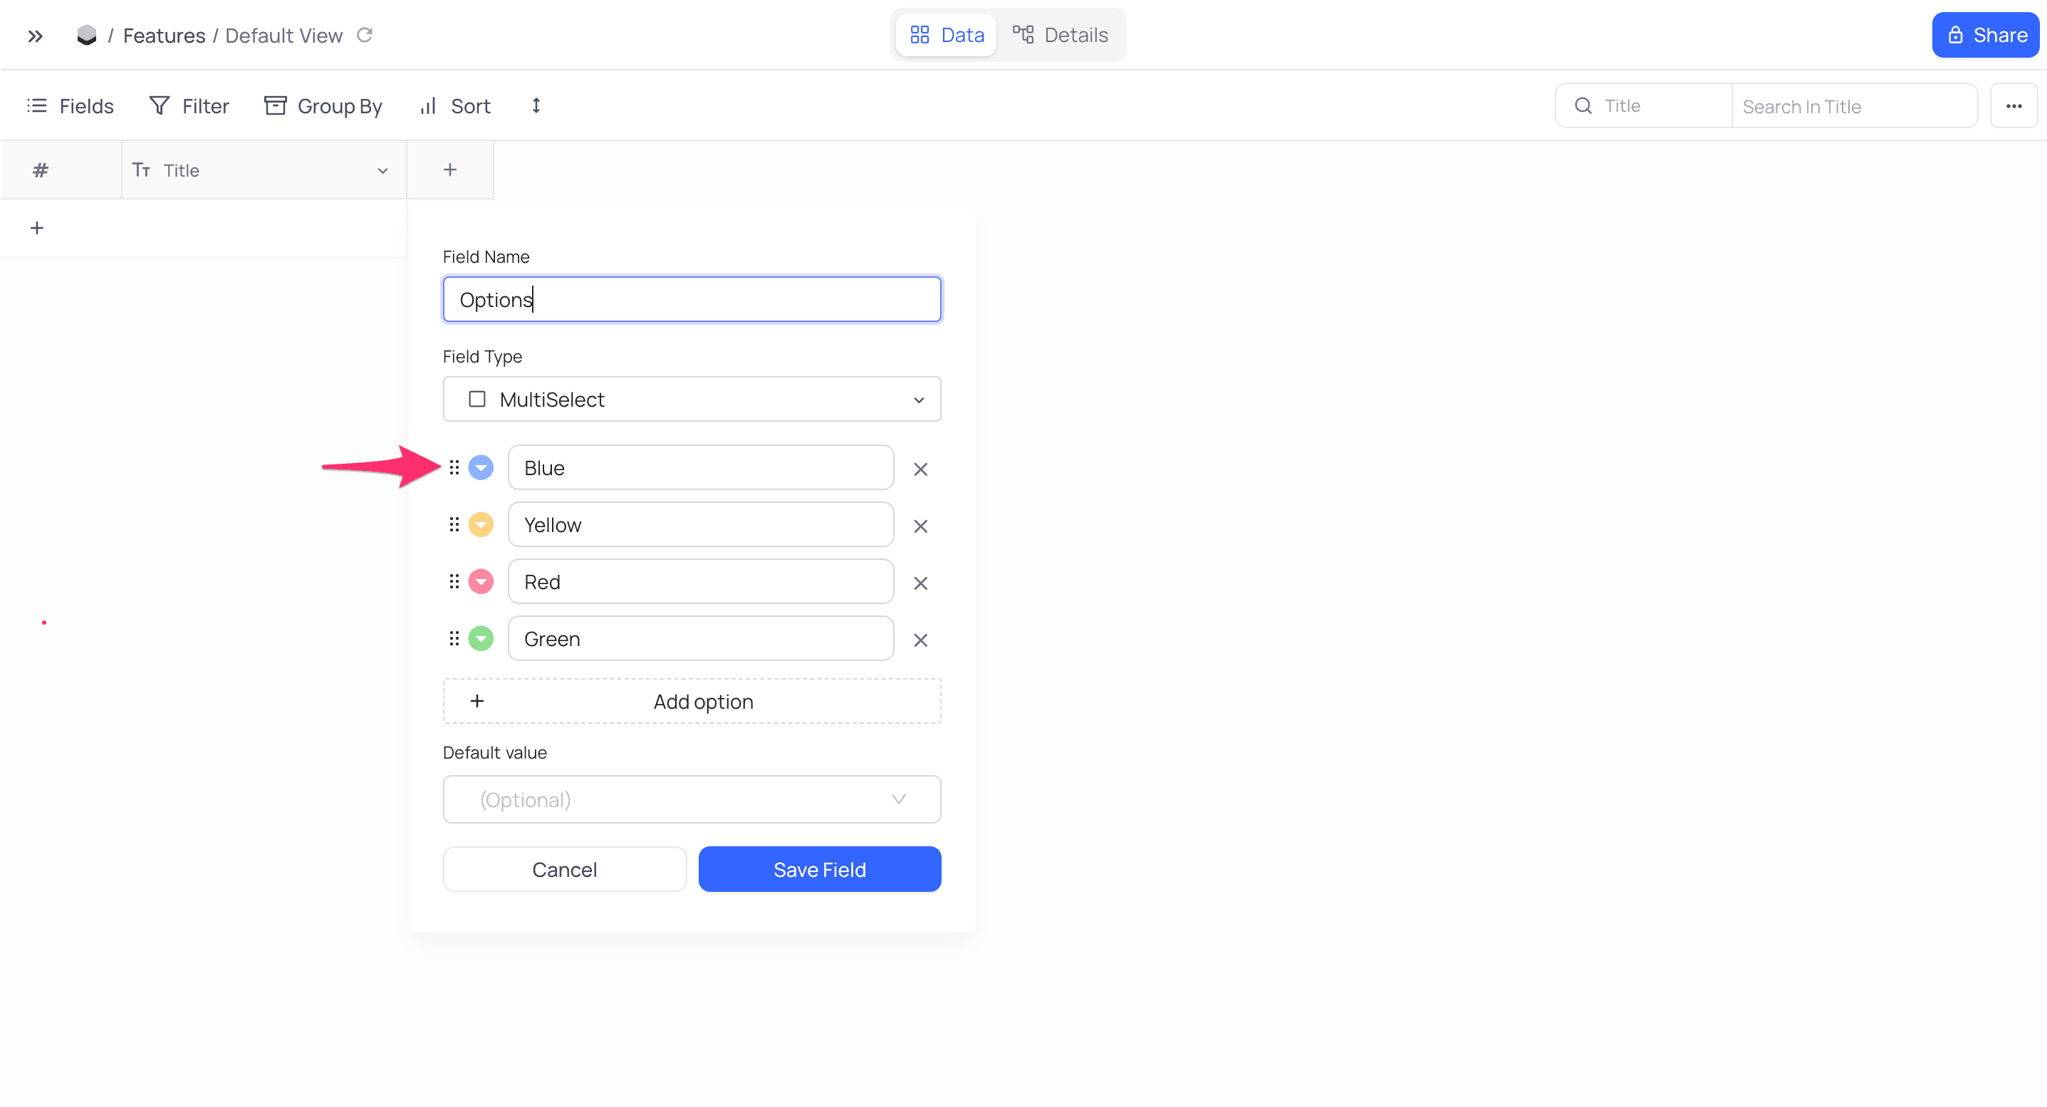Viewport: 2047px width, 1107px height.
Task: Click the Save Field button
Action: [819, 869]
